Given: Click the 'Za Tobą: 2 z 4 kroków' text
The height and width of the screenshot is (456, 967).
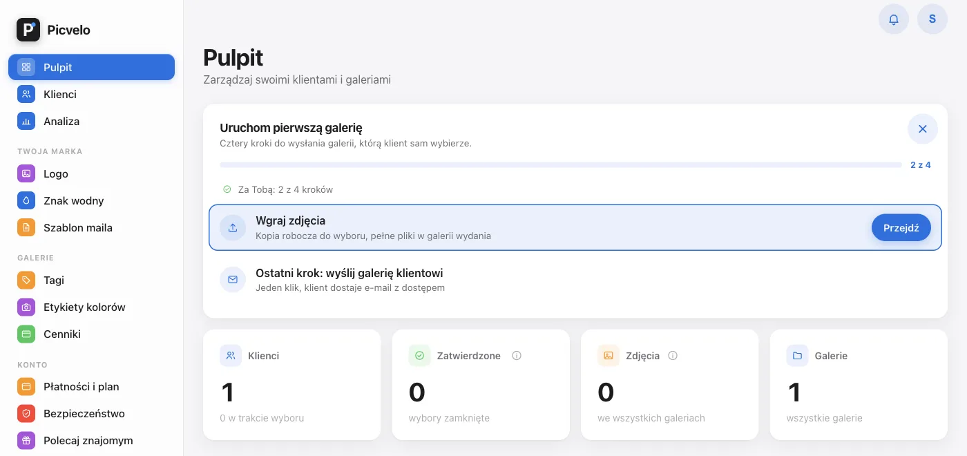Looking at the screenshot, I should point(285,189).
